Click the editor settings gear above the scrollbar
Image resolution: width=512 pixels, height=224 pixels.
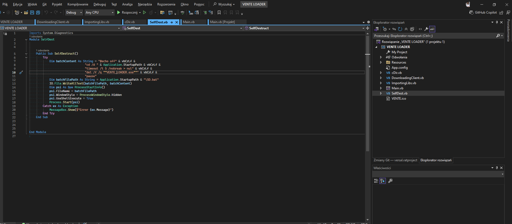point(369,22)
